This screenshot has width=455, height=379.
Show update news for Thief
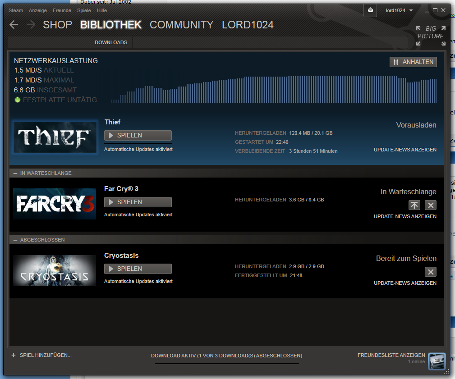tap(405, 150)
